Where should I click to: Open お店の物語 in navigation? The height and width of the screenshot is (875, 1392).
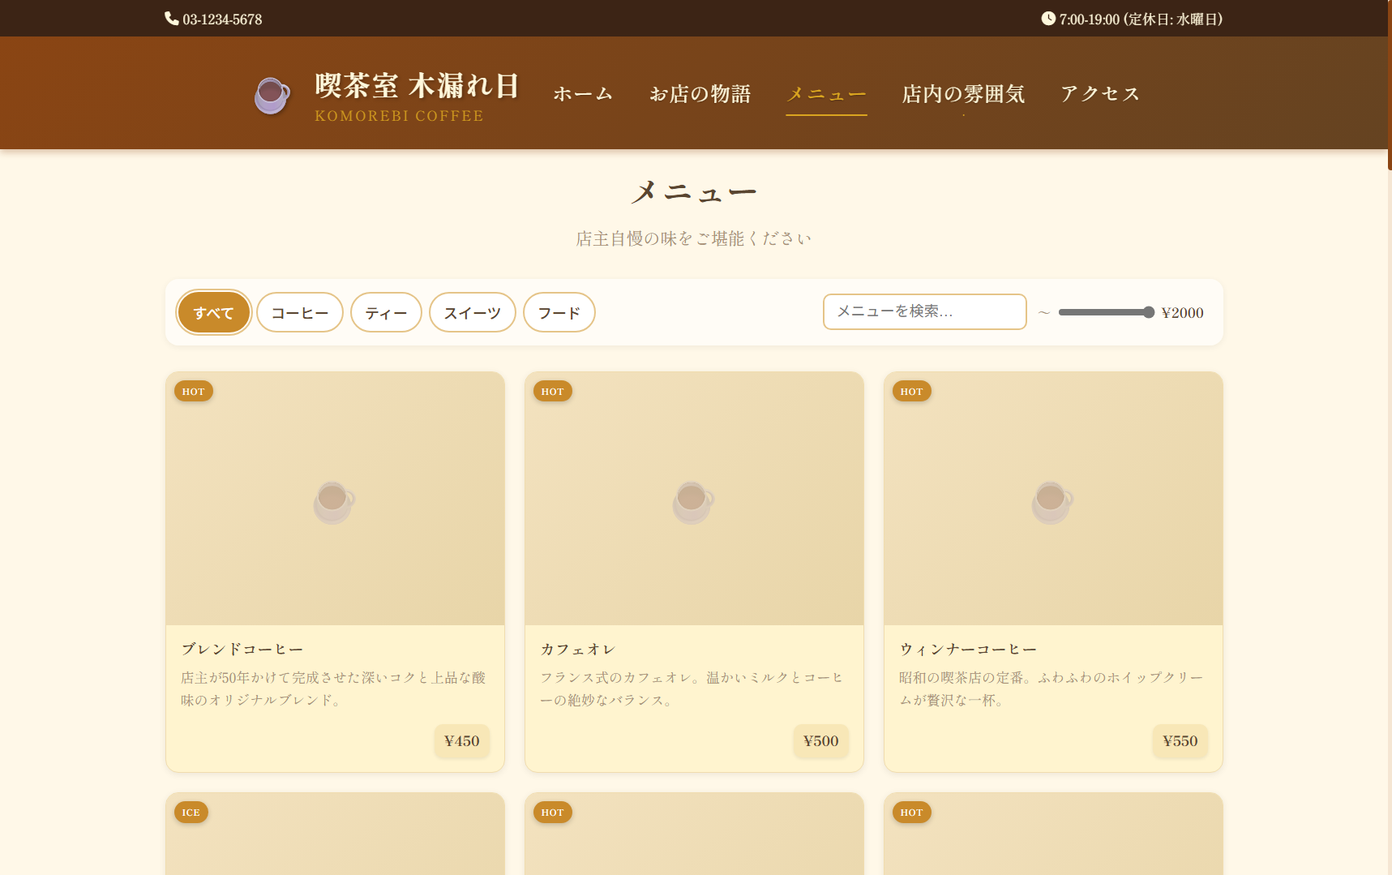pos(700,94)
